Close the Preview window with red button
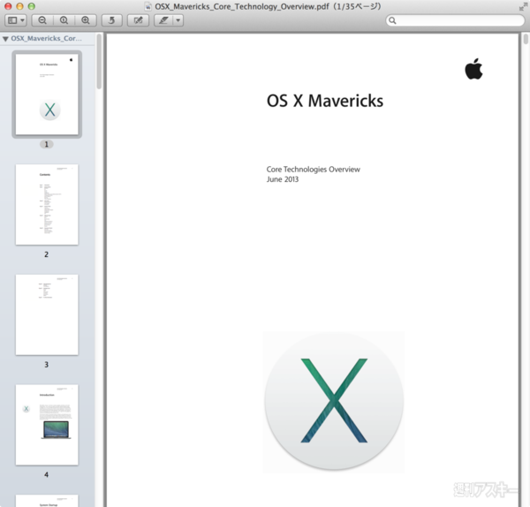The height and width of the screenshot is (507, 530). pos(9,6)
